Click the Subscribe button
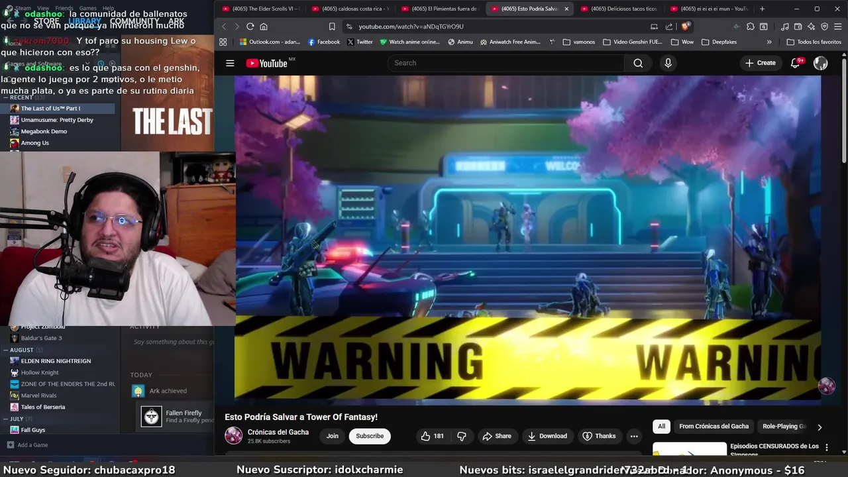Viewport: 848px width, 477px height. coord(370,436)
